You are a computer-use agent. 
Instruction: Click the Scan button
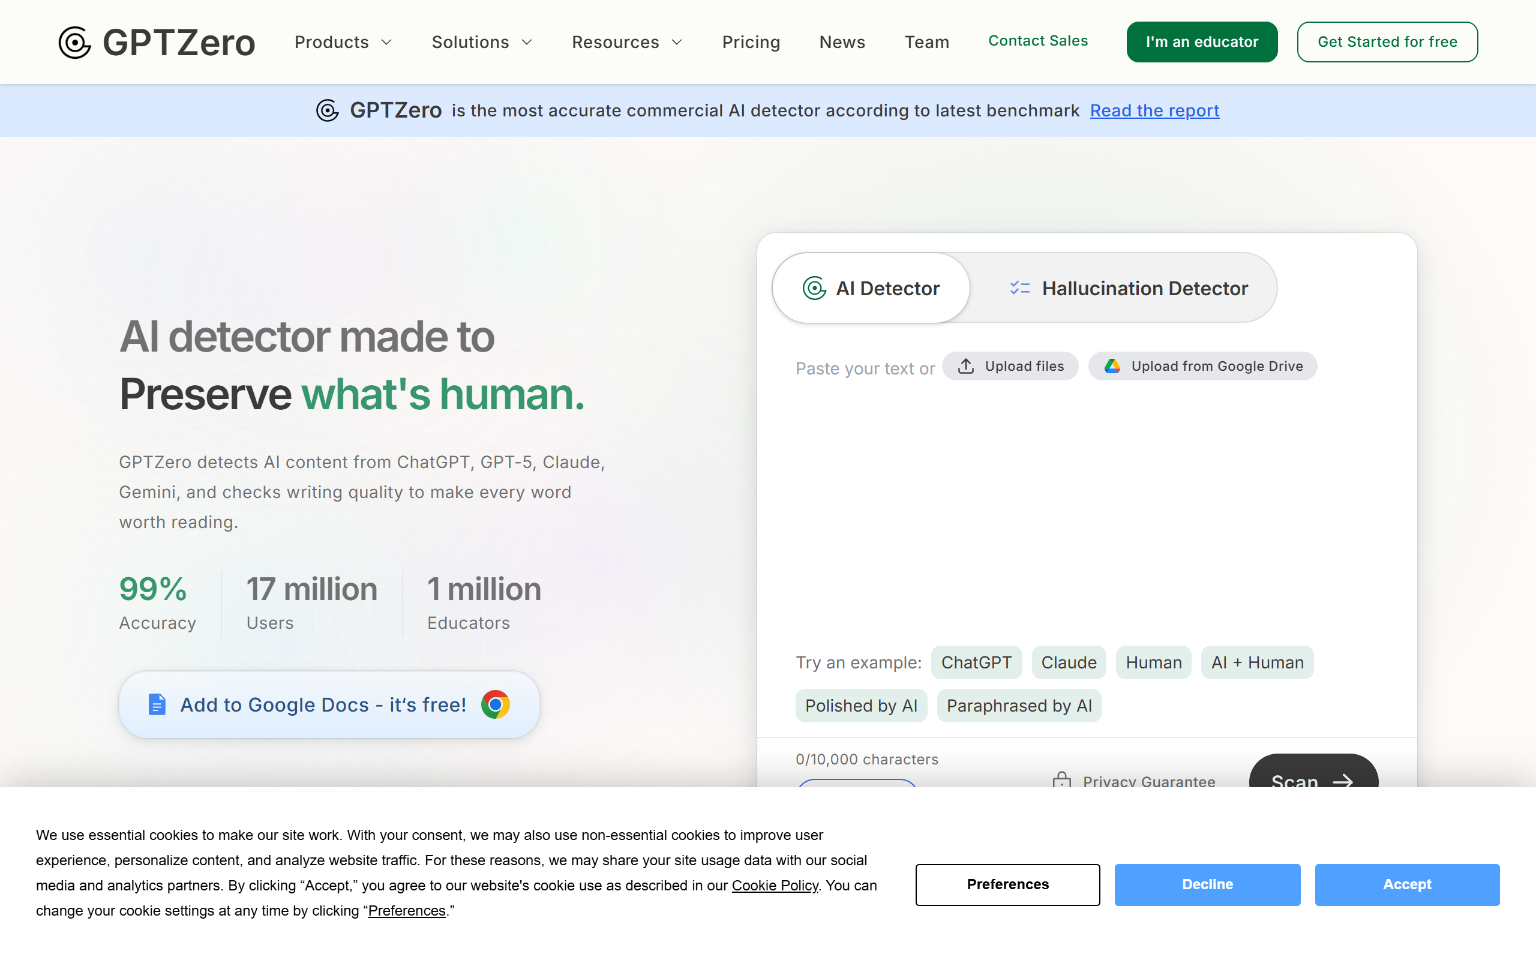[x=1313, y=771]
